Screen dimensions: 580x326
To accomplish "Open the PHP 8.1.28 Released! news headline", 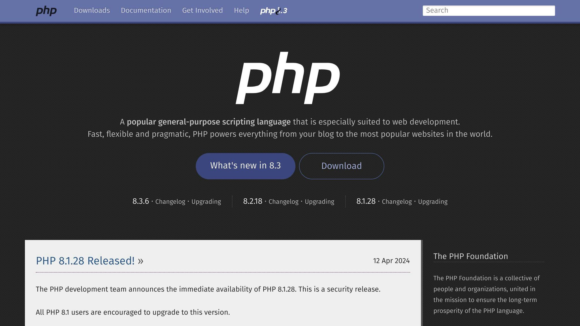I will (x=85, y=261).
